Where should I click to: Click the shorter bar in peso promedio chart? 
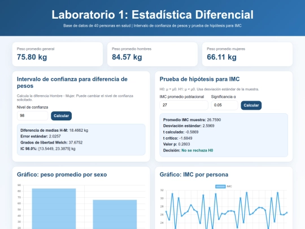pos(115,214)
